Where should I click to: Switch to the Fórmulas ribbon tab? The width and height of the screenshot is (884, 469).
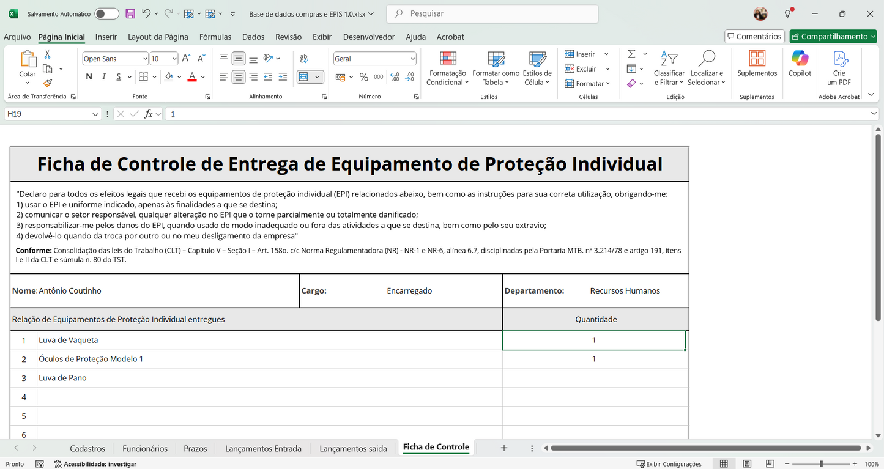[215, 37]
